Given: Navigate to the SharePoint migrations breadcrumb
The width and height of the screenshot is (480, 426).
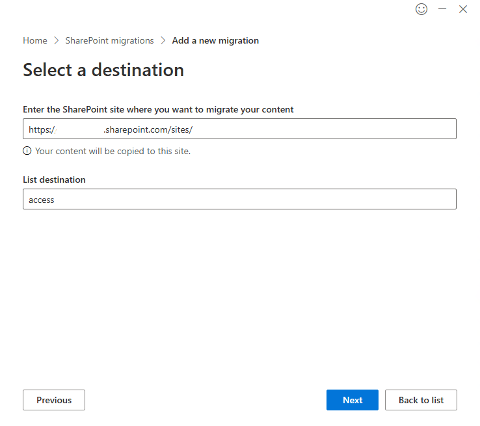Looking at the screenshot, I should (x=109, y=40).
